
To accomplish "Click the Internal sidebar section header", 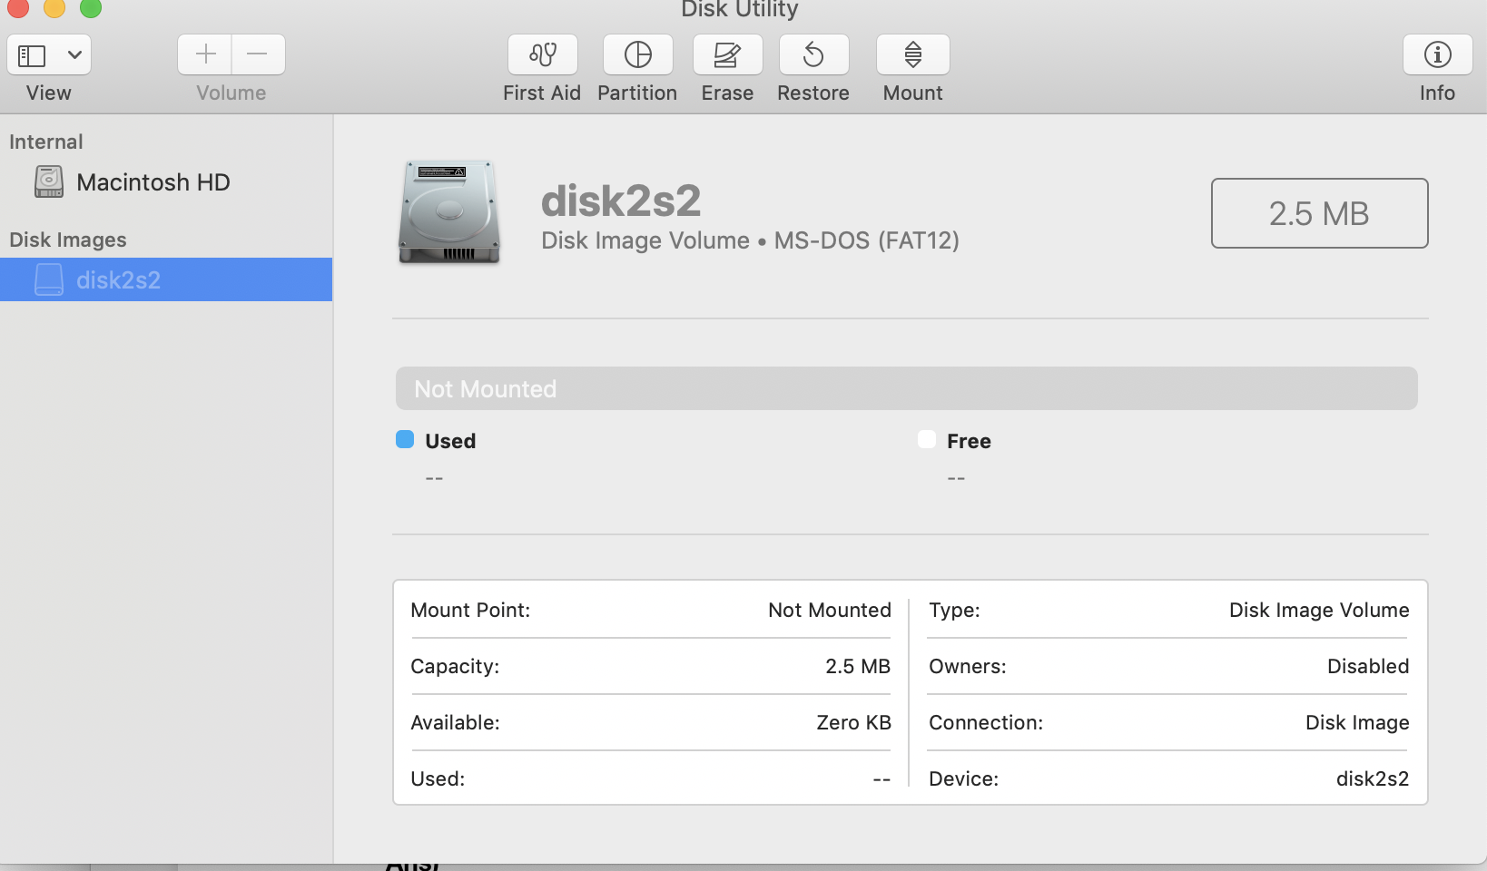I will click(46, 142).
